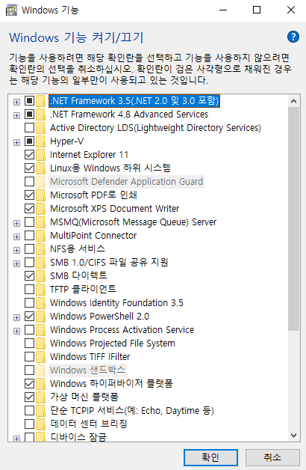Click folder icon beside SMB 다이렉트
Image resolution: width=306 pixels, height=470 pixels.
(x=40, y=275)
